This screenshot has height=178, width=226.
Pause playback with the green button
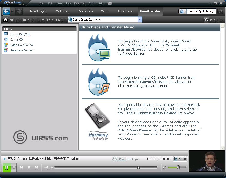[7, 167]
